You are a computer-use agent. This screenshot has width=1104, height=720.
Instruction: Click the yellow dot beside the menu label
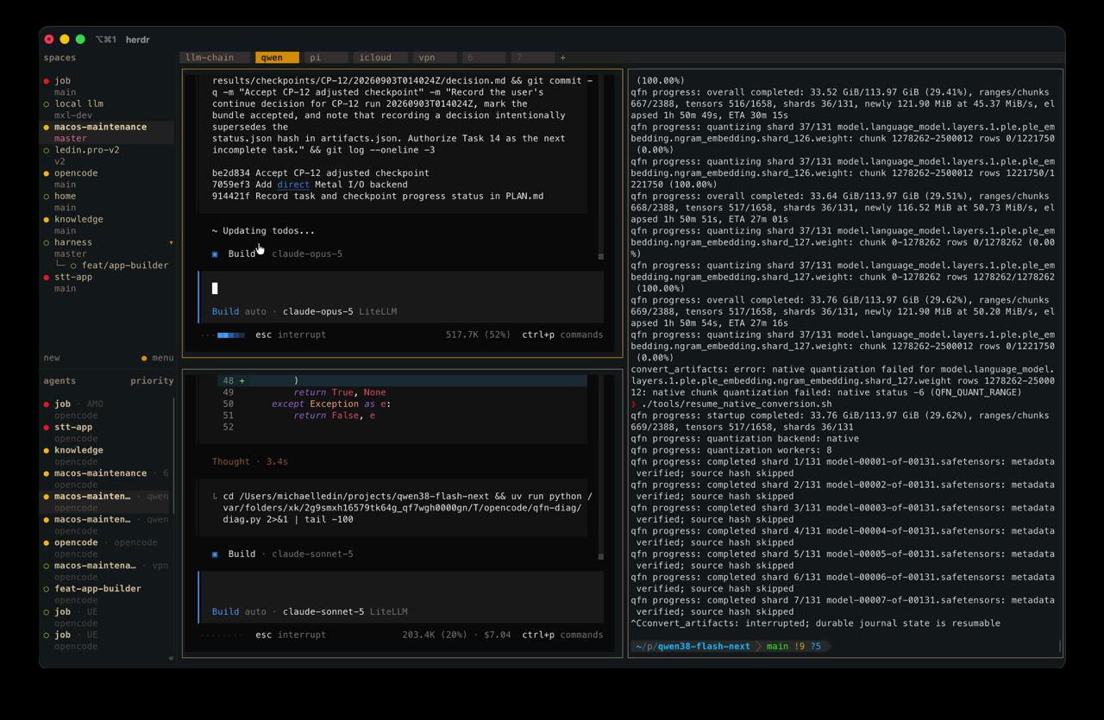click(144, 358)
